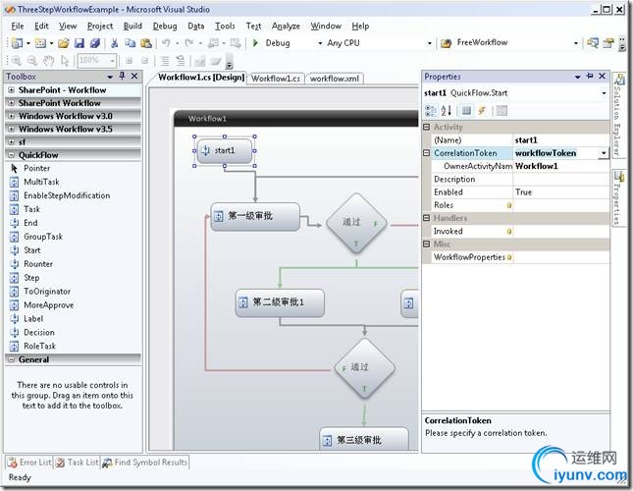
Task: Switch to the workflow.xml tab
Action: click(335, 79)
